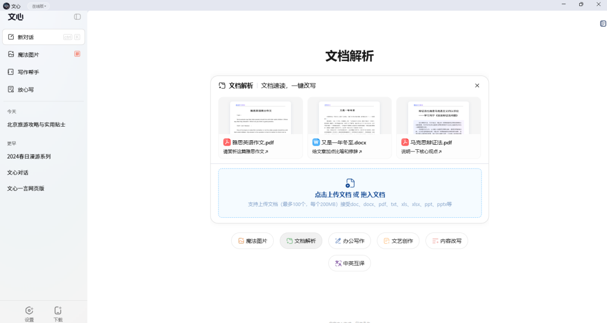
Task: Open the 雅思英语作文.pdf example card
Action: (x=260, y=127)
